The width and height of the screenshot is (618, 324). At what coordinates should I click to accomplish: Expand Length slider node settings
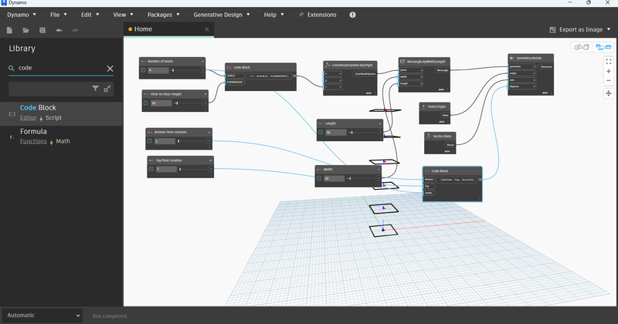click(x=321, y=132)
